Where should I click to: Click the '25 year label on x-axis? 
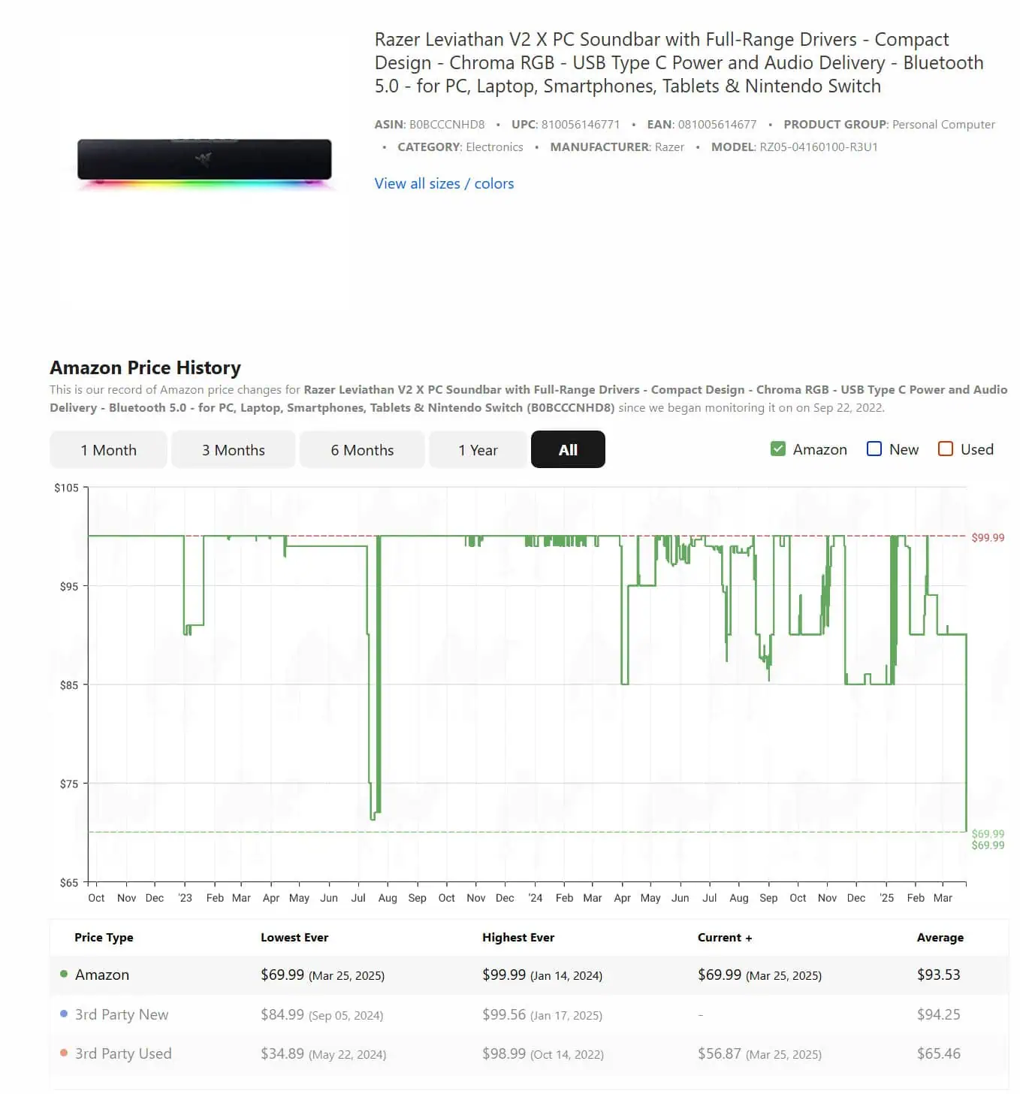click(886, 898)
